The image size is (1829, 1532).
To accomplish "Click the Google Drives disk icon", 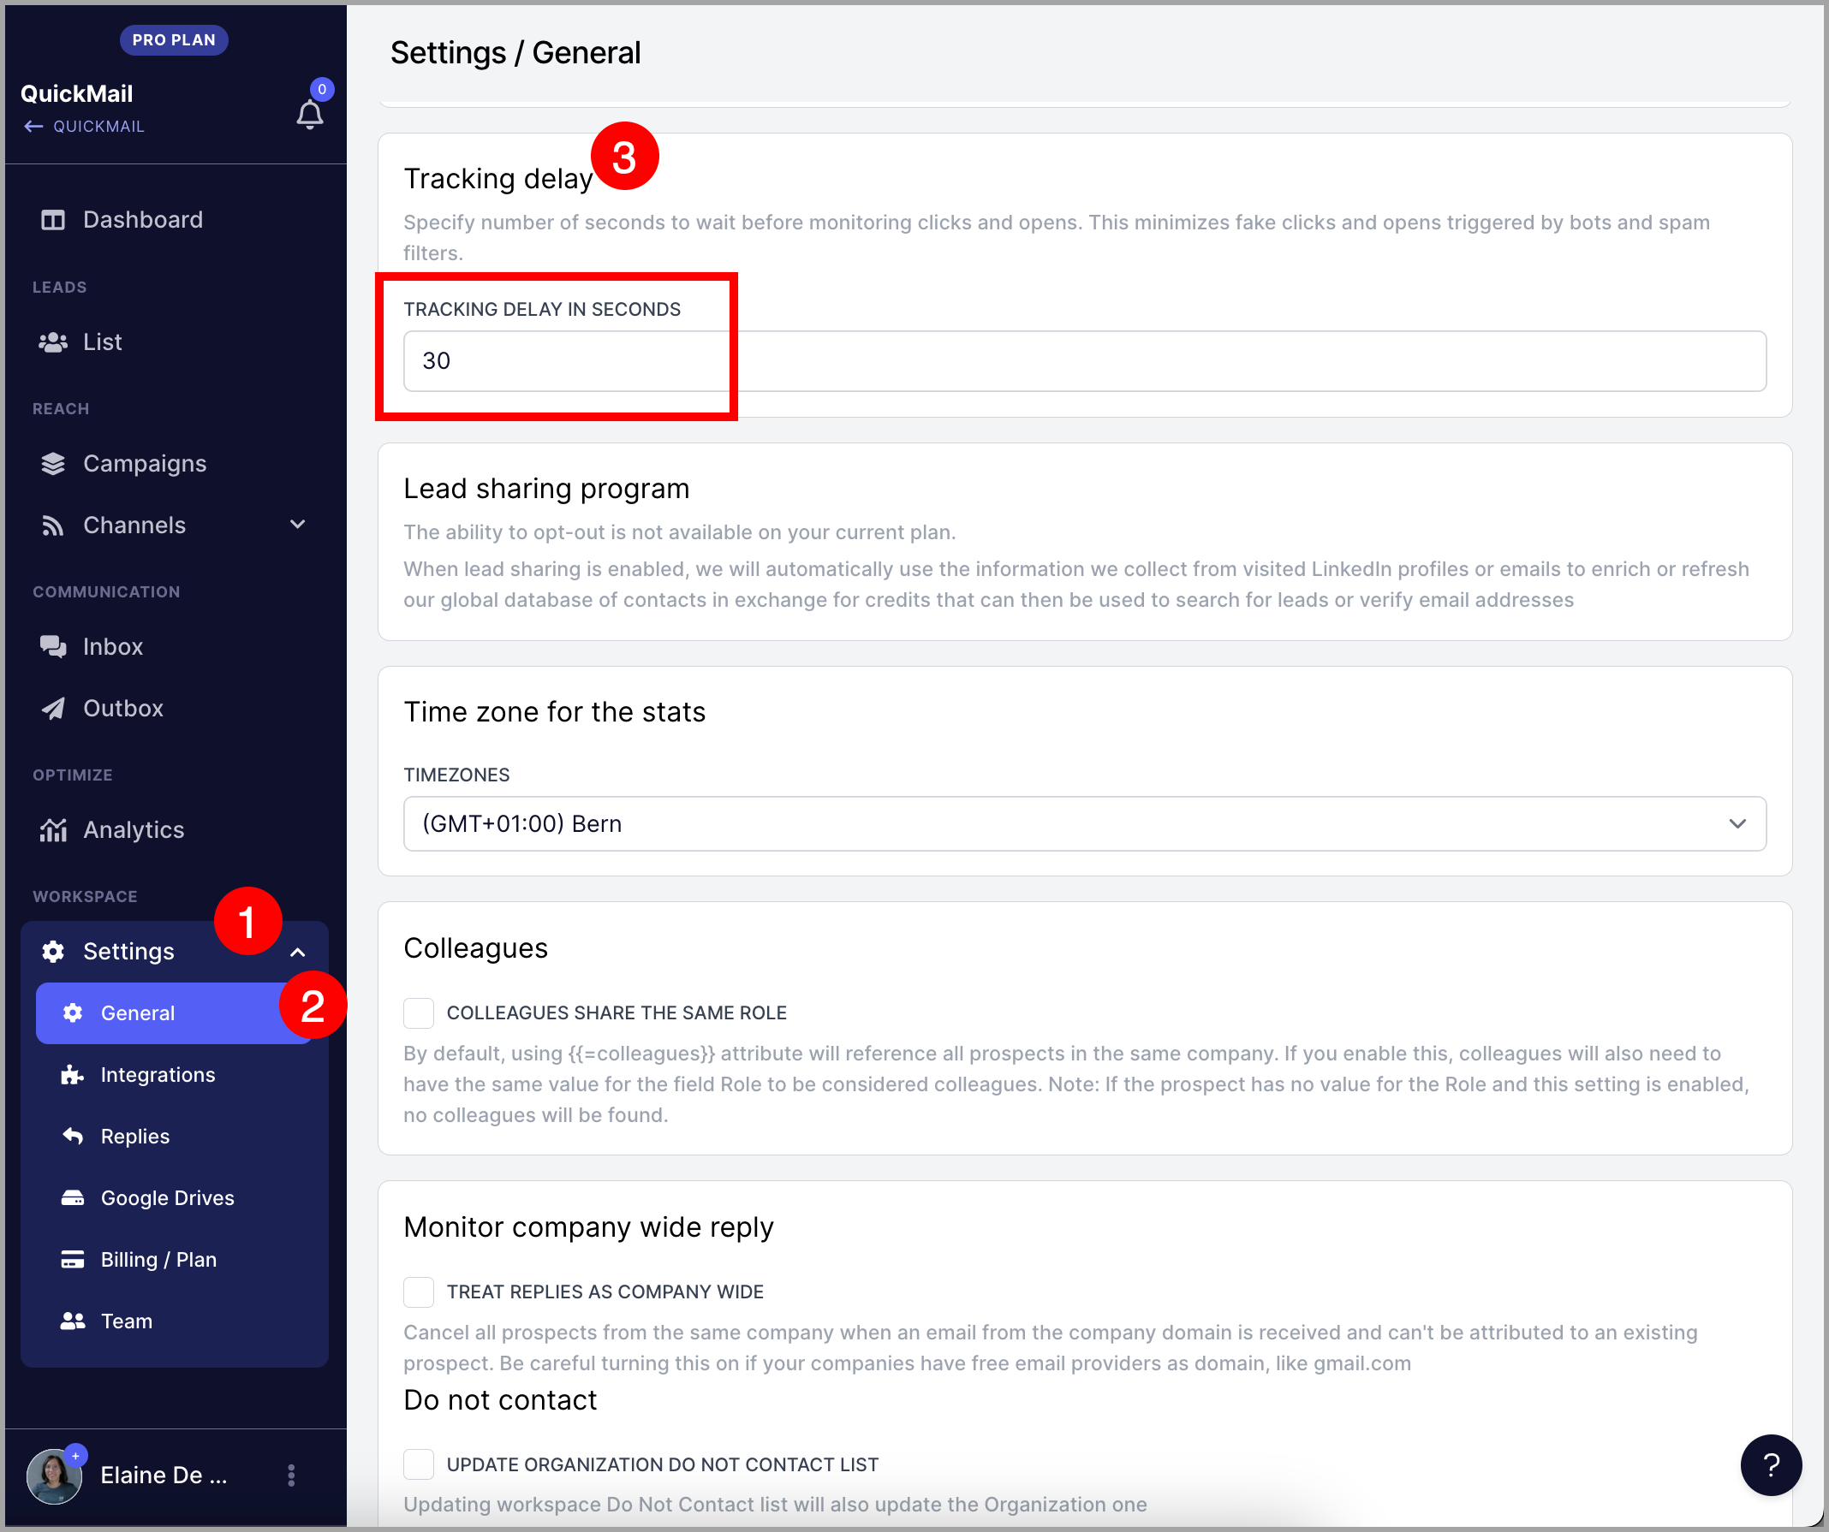I will point(73,1197).
